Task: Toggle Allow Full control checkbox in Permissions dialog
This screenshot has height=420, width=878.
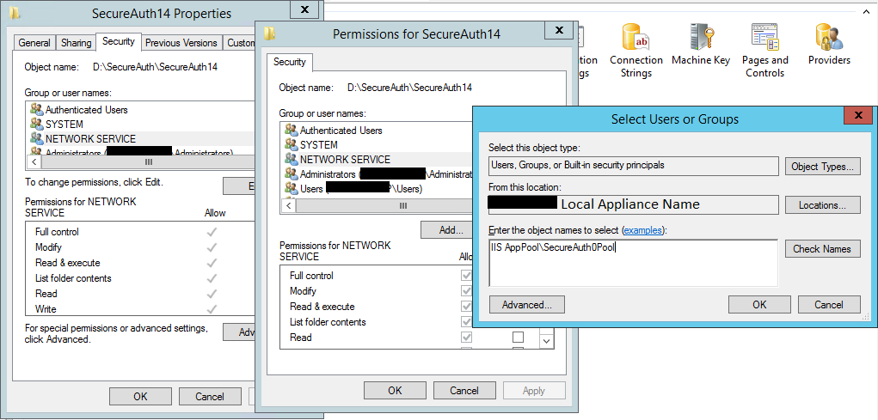Action: 466,276
